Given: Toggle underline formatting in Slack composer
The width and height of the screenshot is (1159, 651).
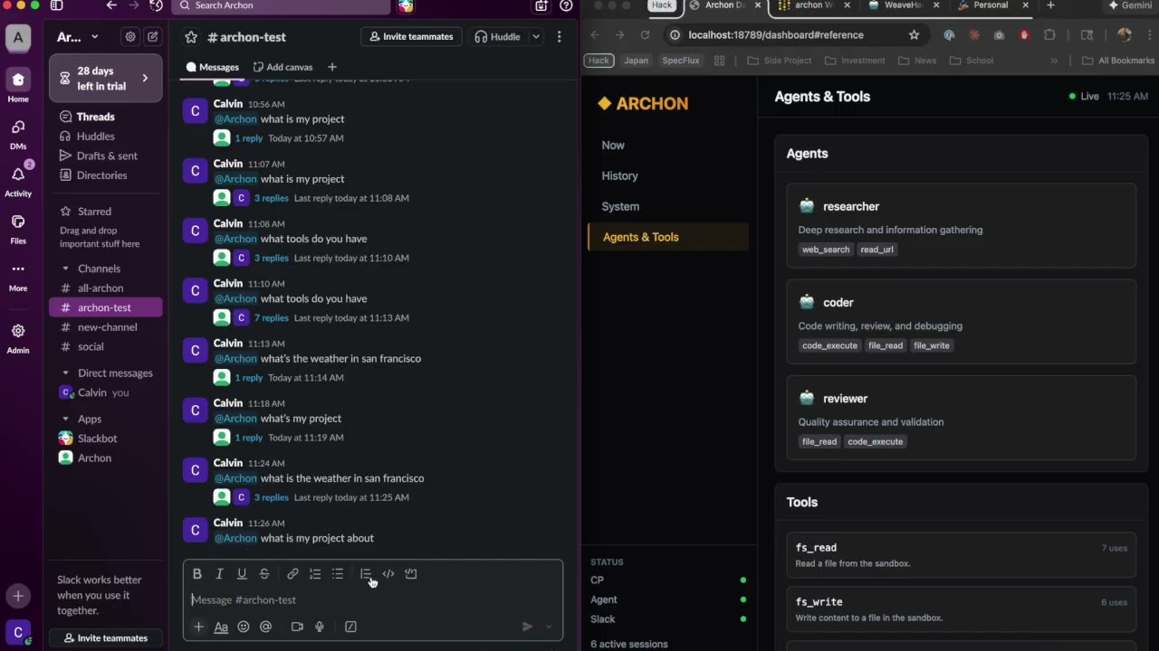Looking at the screenshot, I should 242,573.
